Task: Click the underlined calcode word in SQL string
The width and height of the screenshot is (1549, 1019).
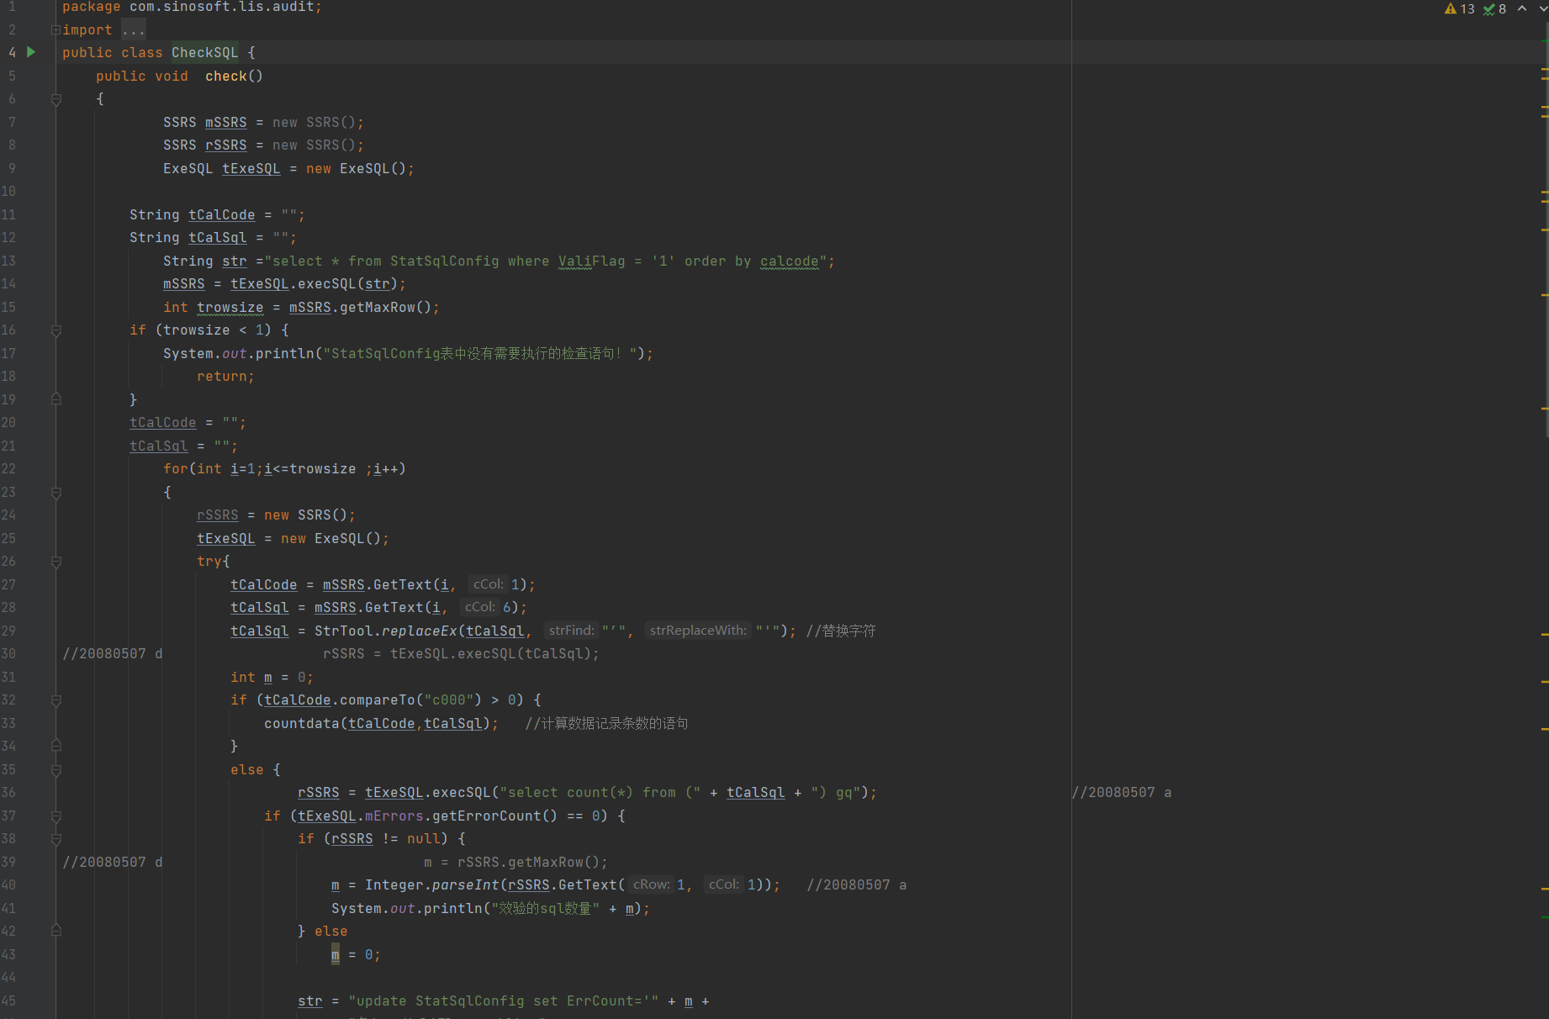Action: coord(790,261)
